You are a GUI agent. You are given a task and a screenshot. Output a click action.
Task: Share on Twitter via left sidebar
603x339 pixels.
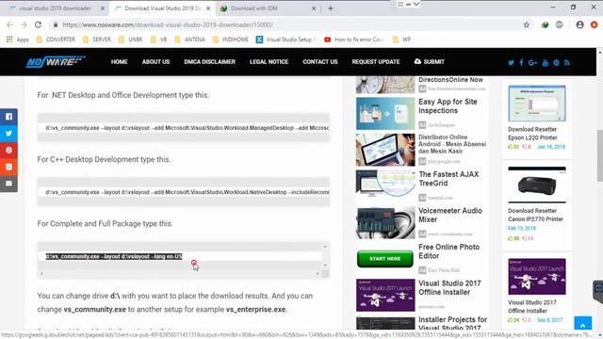point(8,134)
